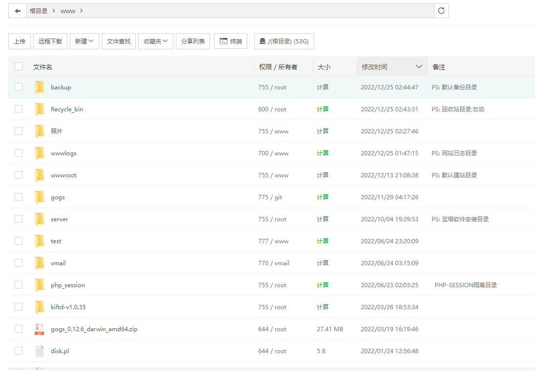
Task: Click the 大小 column header
Action: point(324,67)
